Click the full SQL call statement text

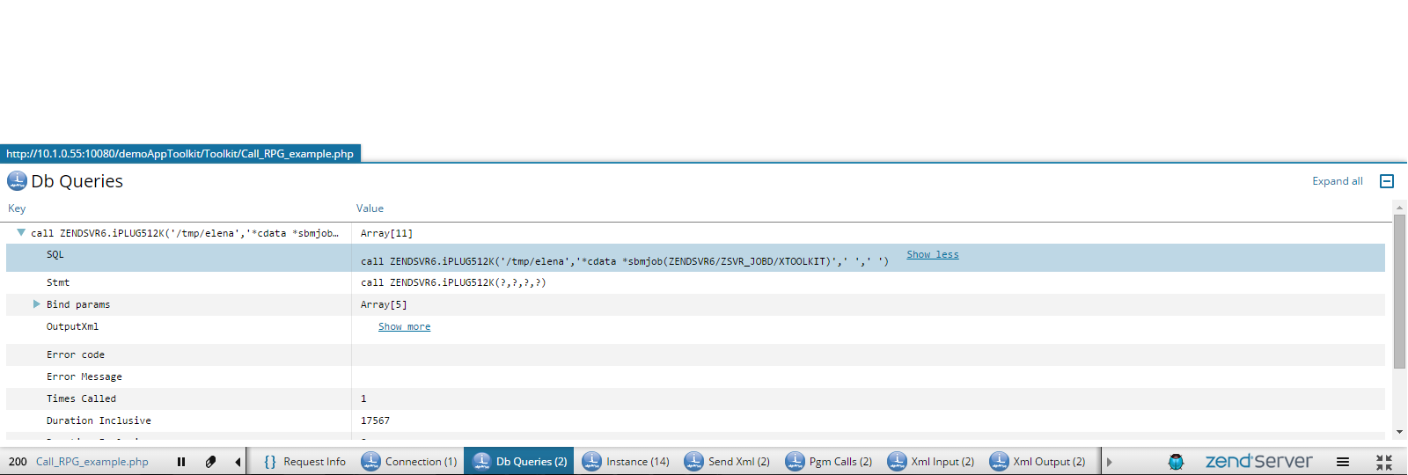(x=625, y=261)
